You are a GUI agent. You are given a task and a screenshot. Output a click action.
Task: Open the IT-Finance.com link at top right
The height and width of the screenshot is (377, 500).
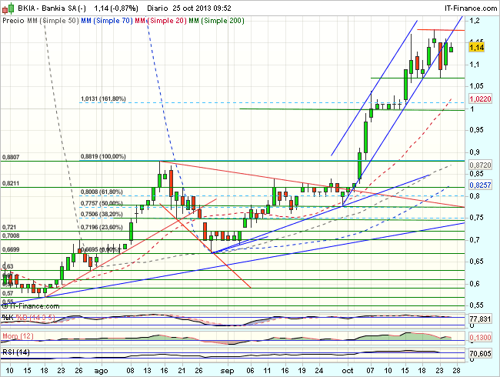point(470,8)
